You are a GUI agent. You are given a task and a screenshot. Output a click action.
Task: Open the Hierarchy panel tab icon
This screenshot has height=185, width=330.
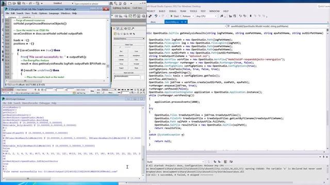(x=122, y=29)
